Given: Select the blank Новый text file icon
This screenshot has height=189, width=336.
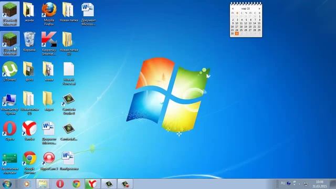Looking at the screenshot, I should (69, 73).
